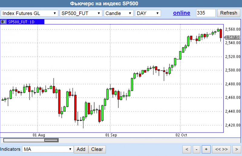
Task: Add the selected indicator
Action: (81, 149)
